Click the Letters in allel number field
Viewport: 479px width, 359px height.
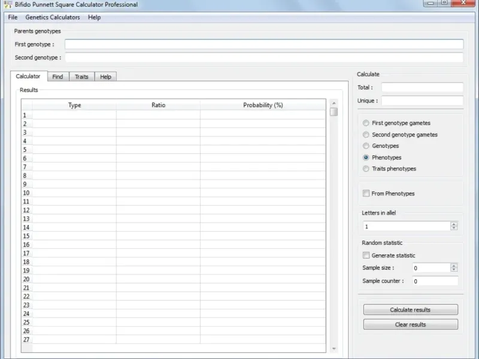(407, 226)
